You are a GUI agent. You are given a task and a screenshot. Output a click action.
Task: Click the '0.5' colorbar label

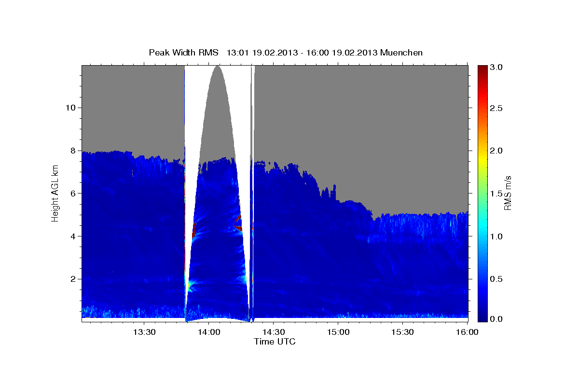click(x=497, y=279)
